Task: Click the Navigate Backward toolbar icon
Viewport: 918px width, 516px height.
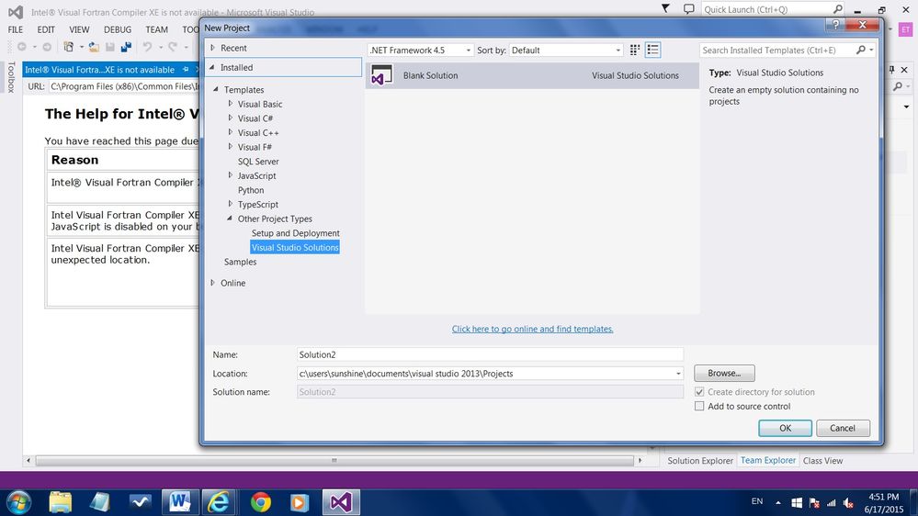Action: point(22,47)
